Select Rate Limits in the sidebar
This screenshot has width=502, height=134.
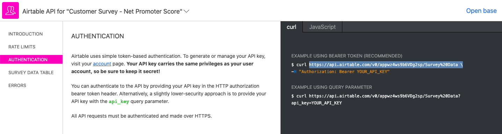[22, 47]
